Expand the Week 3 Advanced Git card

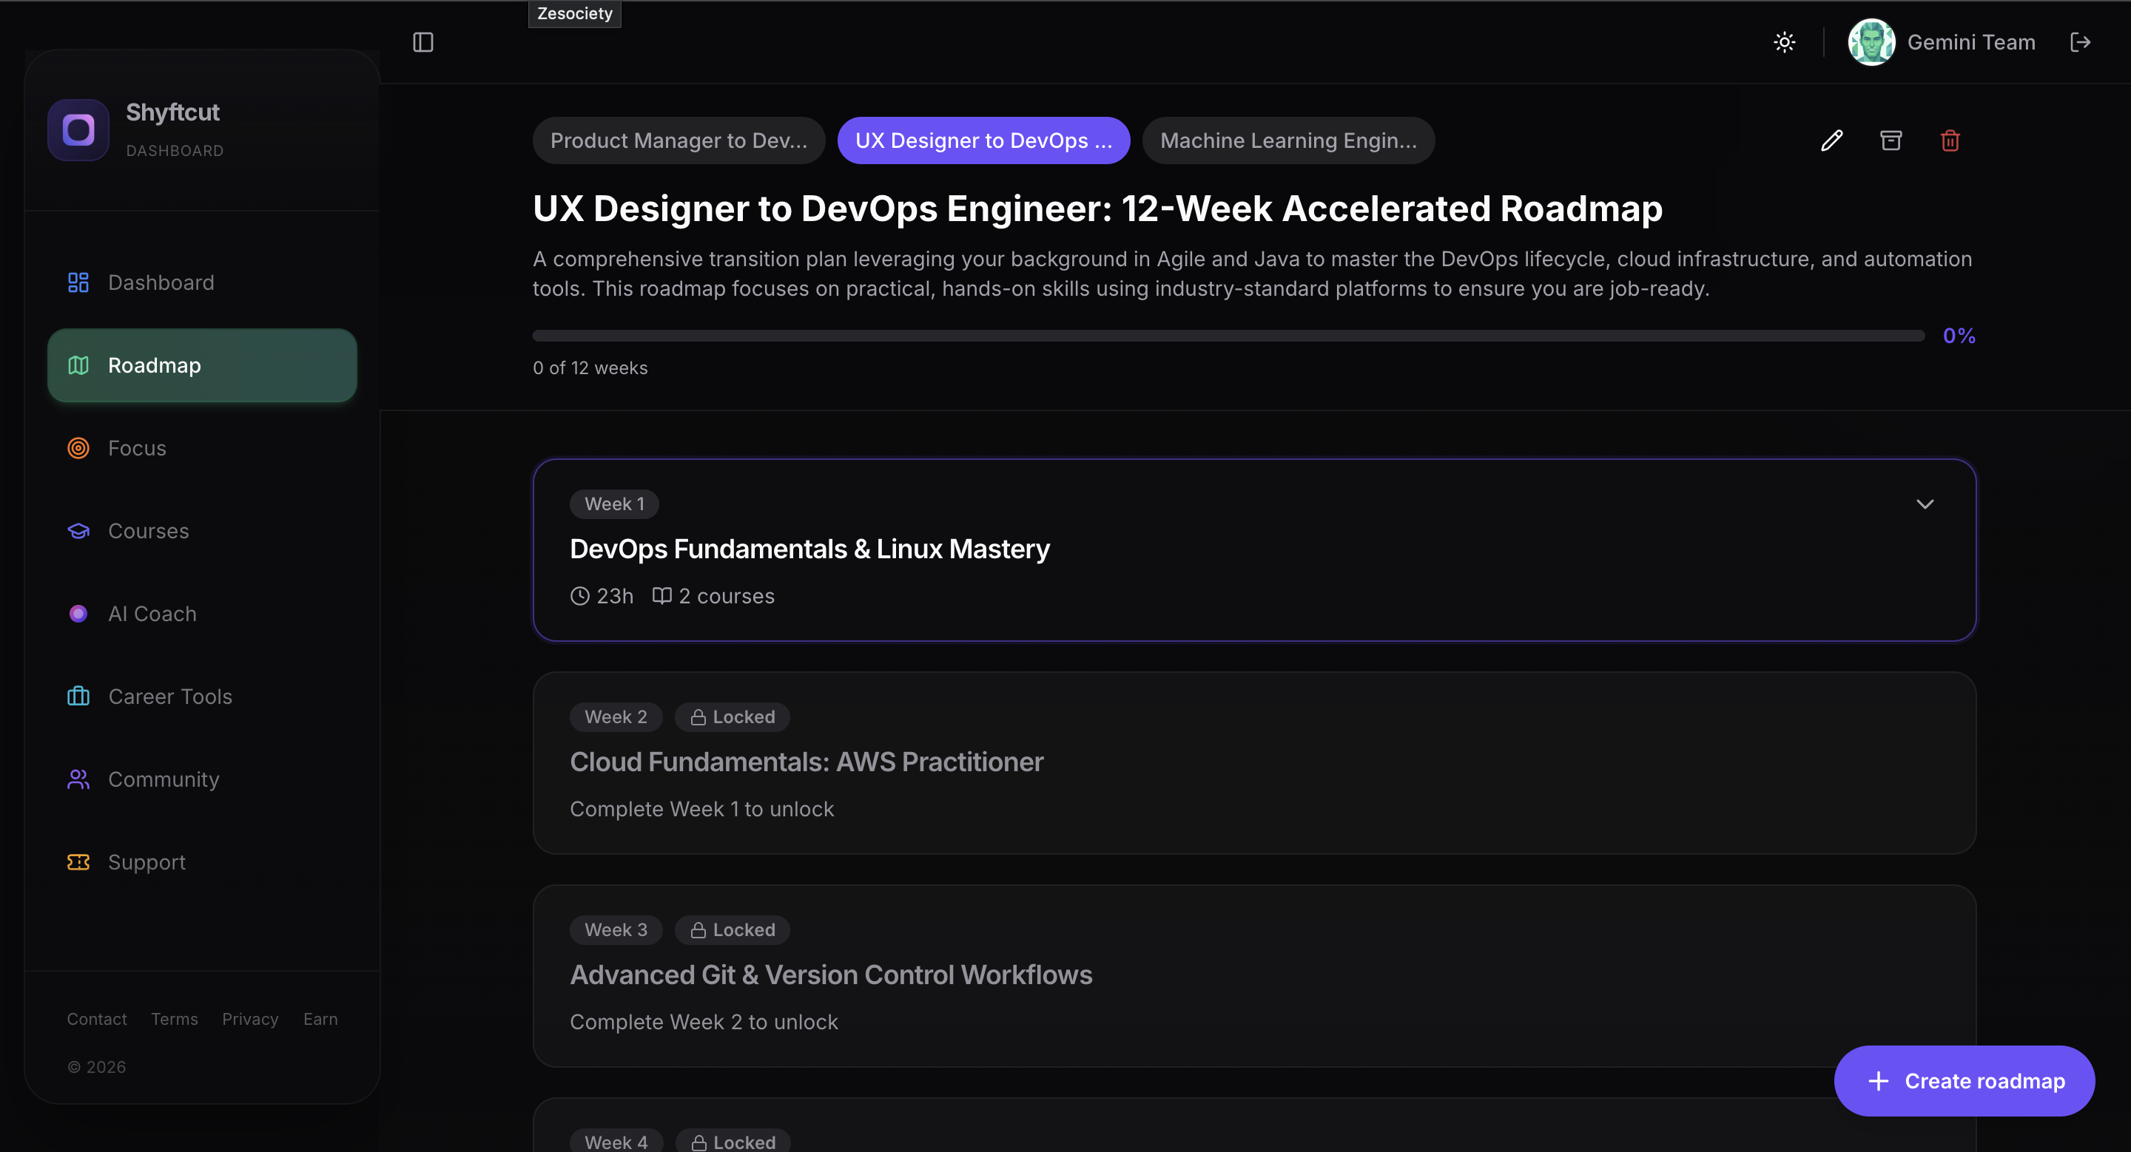coord(1254,975)
